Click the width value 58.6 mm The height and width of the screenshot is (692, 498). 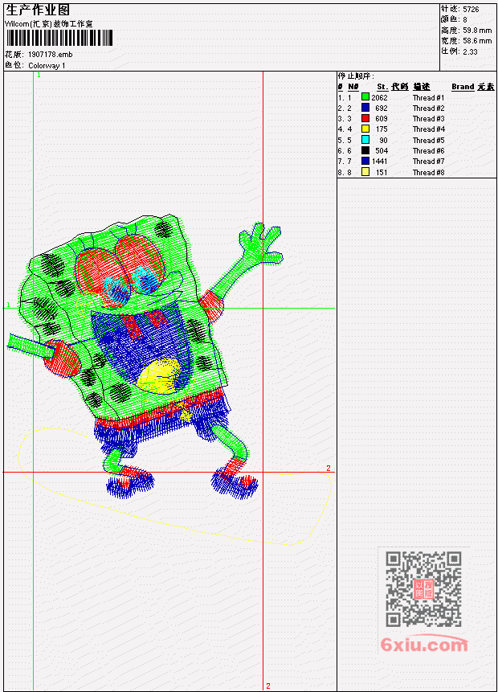click(x=477, y=41)
